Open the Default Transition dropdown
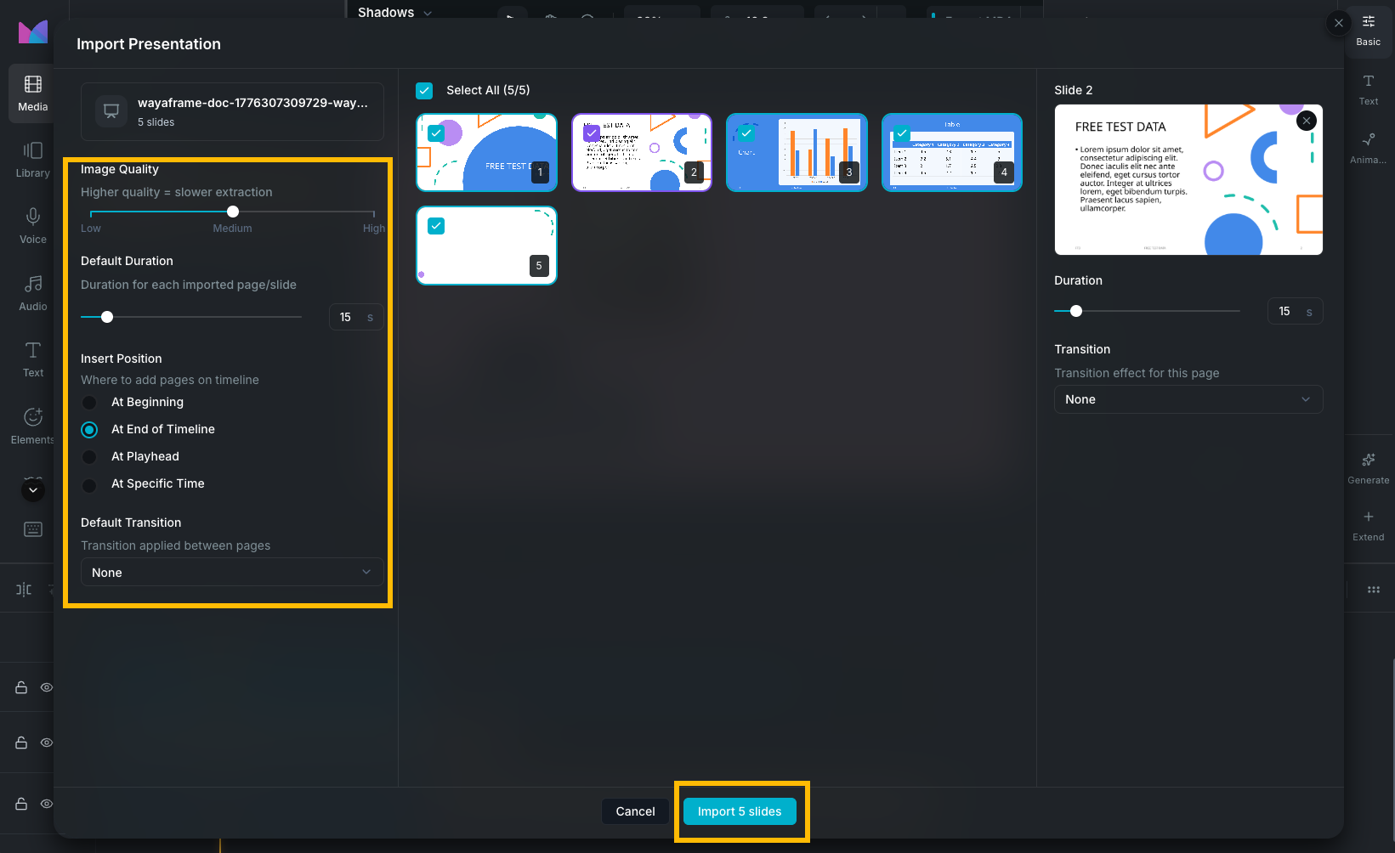 230,572
